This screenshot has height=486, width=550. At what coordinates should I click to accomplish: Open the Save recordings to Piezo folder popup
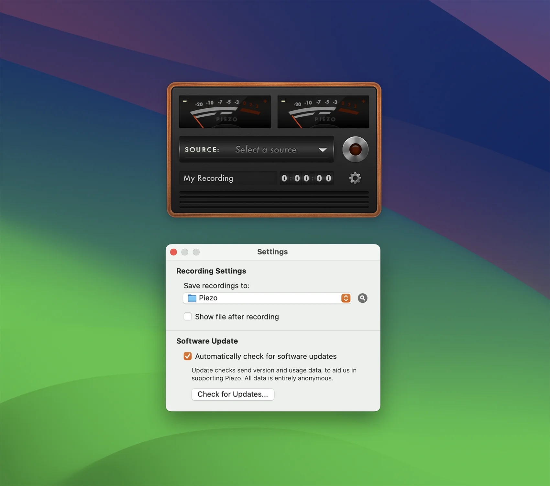pos(267,298)
